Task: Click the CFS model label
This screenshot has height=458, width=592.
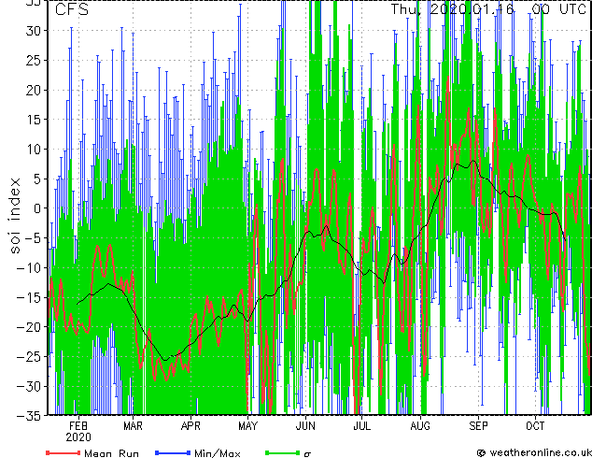Action: 72,9
